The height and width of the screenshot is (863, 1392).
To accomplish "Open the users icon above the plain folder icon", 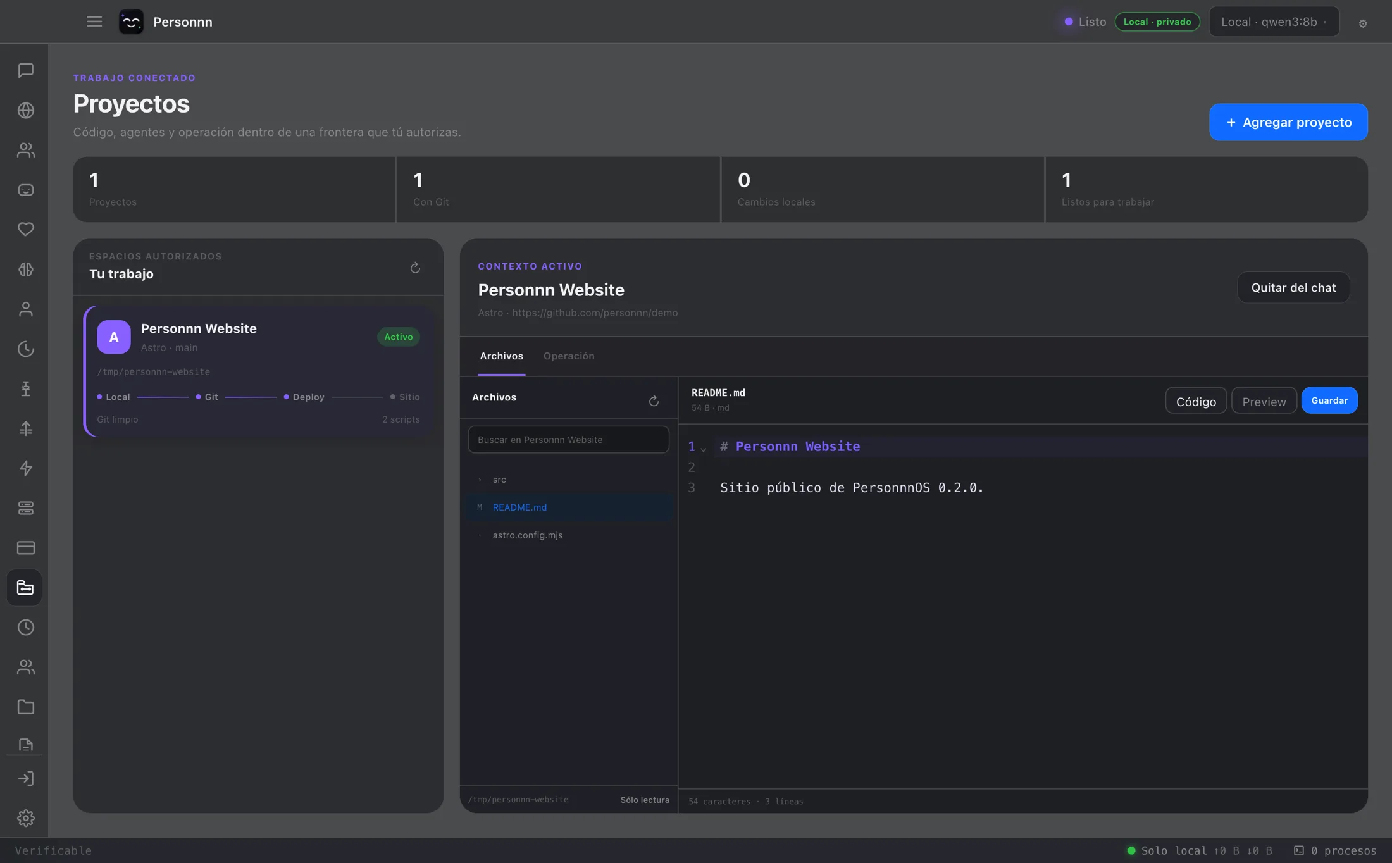I will (25, 667).
